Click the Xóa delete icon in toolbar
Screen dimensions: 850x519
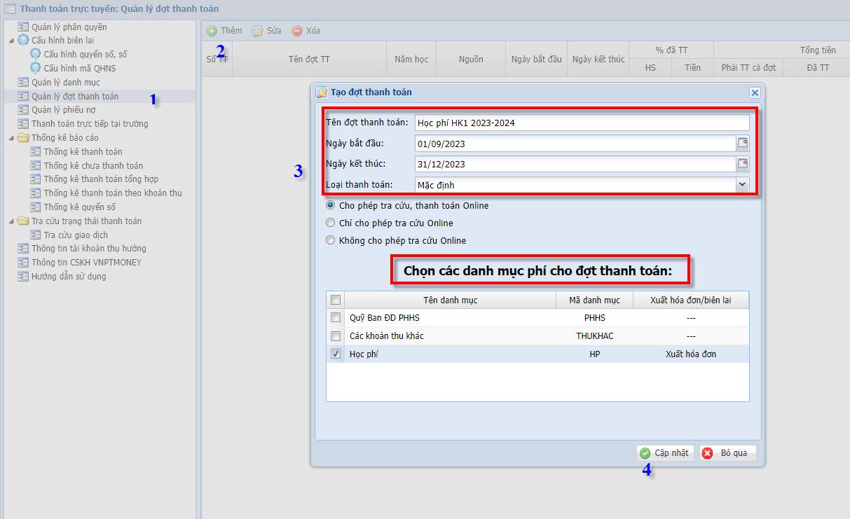(297, 31)
